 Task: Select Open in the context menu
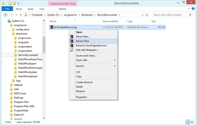point(93,32)
